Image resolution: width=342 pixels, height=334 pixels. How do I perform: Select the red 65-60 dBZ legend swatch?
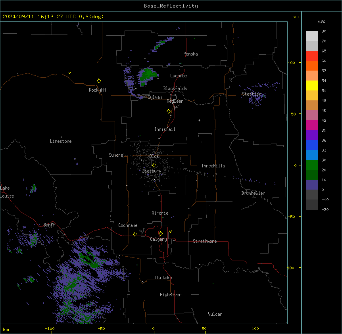[x=312, y=56]
